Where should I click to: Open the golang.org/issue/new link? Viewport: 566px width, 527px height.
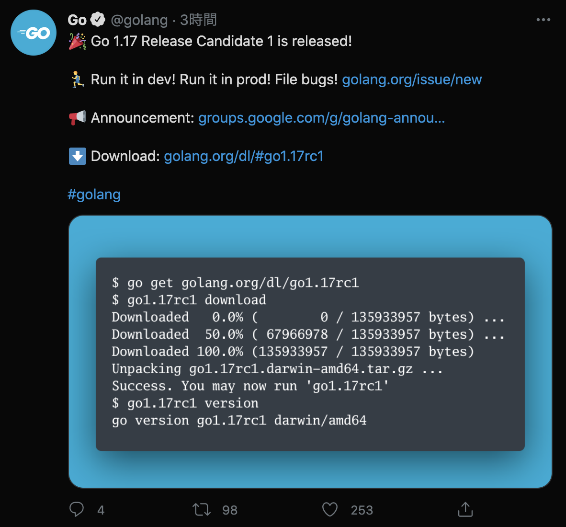[x=412, y=80]
